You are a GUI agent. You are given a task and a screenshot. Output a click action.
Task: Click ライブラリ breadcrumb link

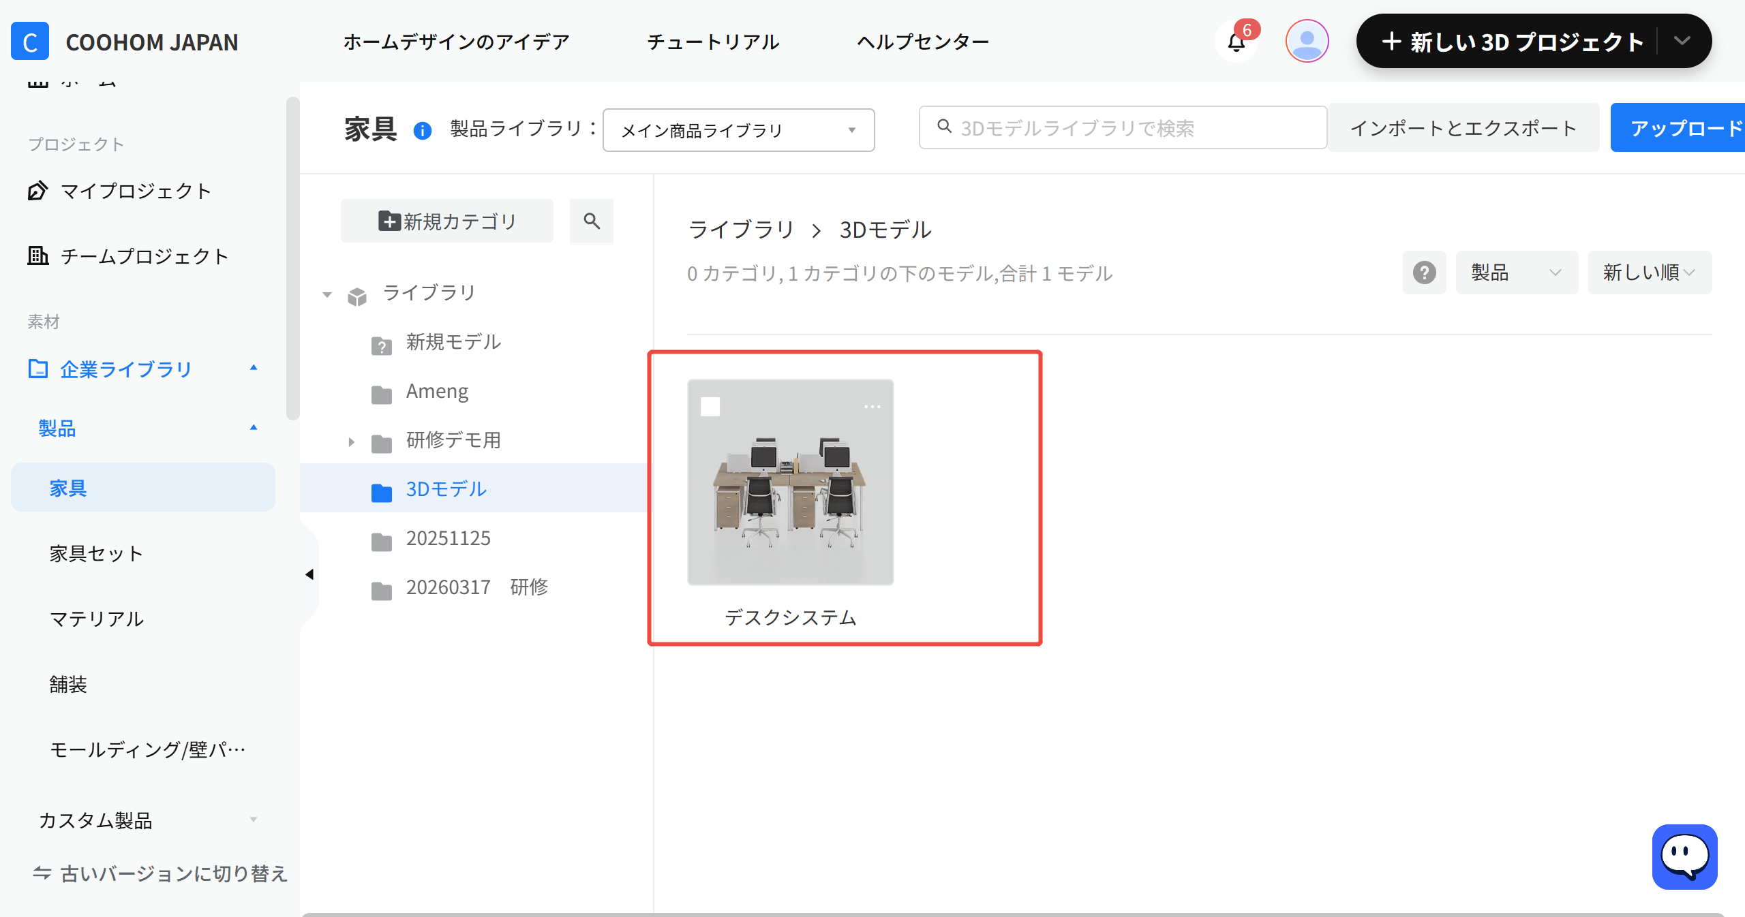[x=742, y=230]
